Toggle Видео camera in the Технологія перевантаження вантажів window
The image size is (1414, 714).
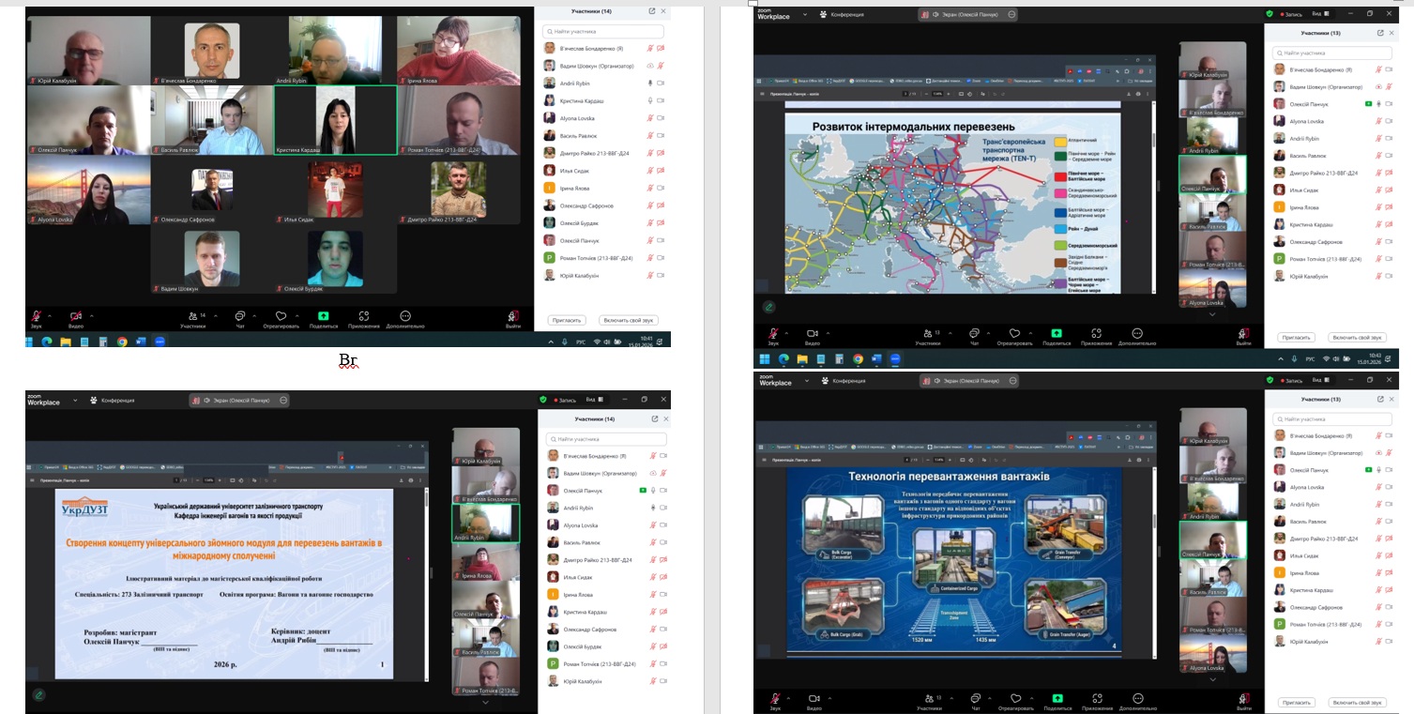point(813,698)
